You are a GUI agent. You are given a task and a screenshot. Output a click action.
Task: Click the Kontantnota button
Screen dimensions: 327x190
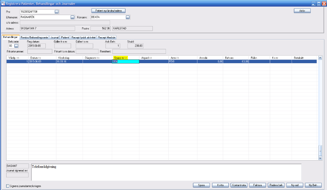(x=239, y=185)
